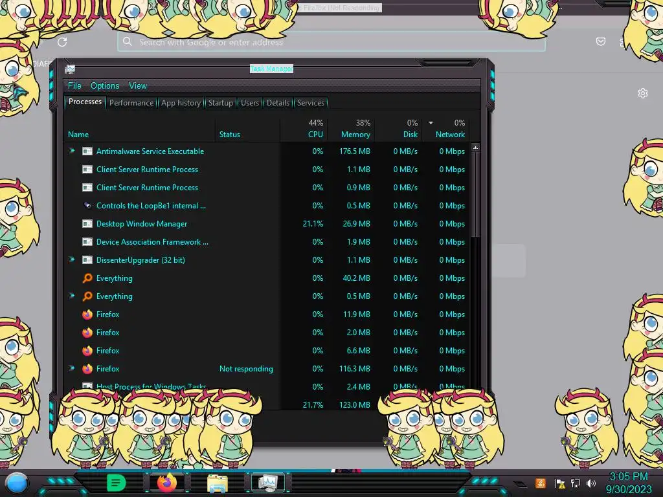The height and width of the screenshot is (497, 663).
Task: Click the Firefox 6.6 MB process icon
Action: tap(87, 351)
